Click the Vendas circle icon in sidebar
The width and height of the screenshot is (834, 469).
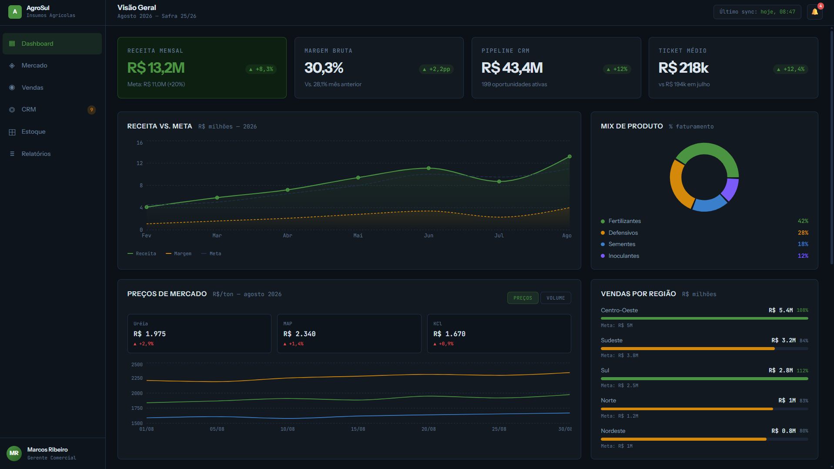pyautogui.click(x=12, y=88)
